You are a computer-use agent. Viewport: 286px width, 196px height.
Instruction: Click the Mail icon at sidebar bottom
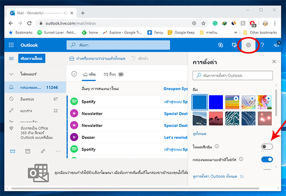pos(13,151)
